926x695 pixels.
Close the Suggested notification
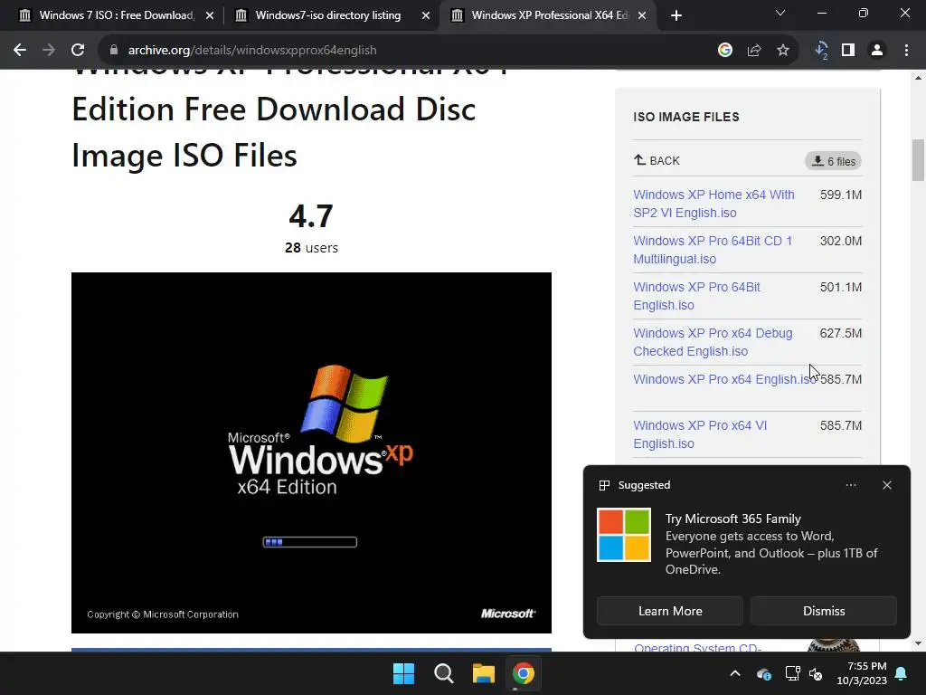coord(887,485)
